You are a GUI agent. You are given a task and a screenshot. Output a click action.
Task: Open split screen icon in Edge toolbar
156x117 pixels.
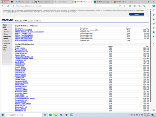(130, 6)
